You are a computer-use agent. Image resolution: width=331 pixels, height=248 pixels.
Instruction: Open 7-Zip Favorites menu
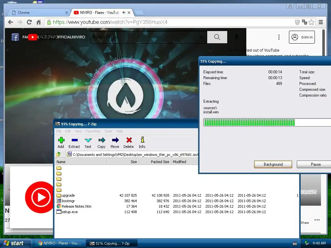click(x=93, y=131)
